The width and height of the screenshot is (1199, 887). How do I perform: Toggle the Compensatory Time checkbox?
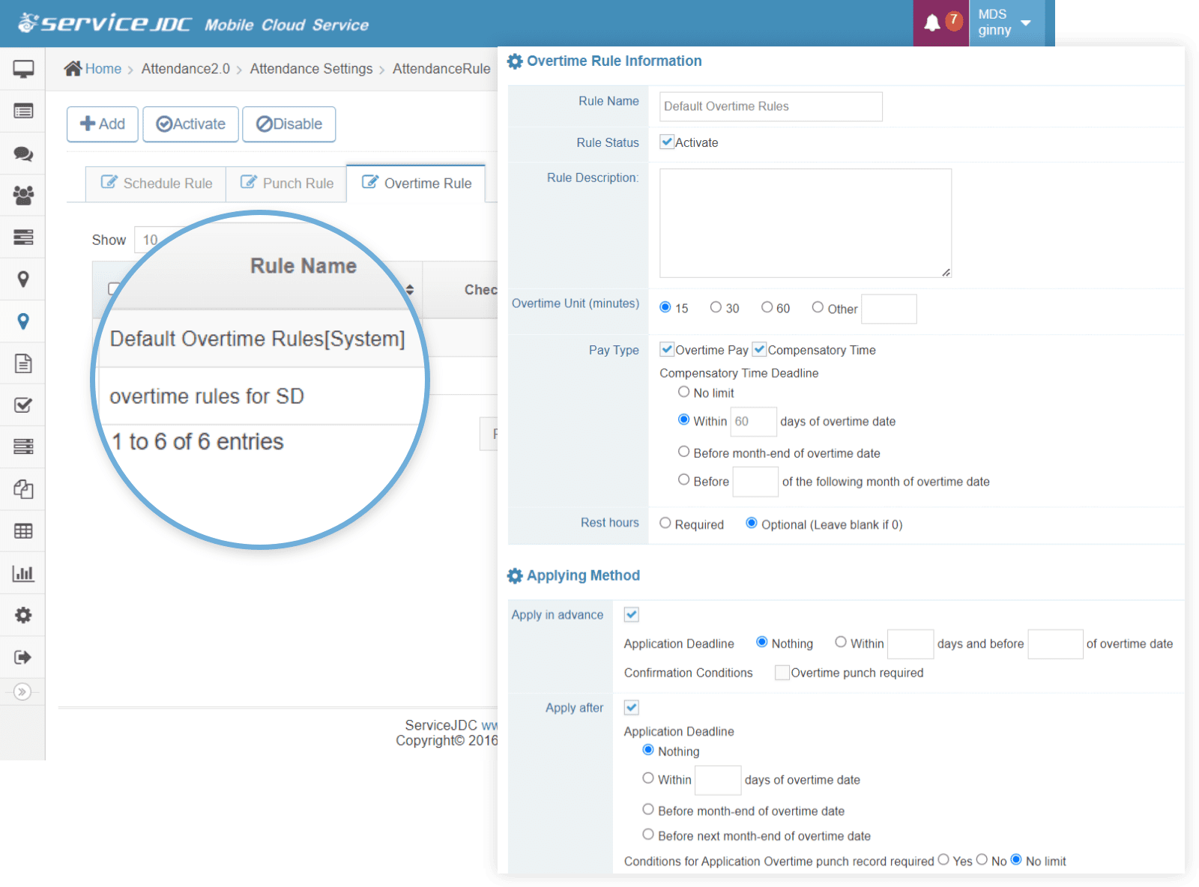tap(759, 349)
